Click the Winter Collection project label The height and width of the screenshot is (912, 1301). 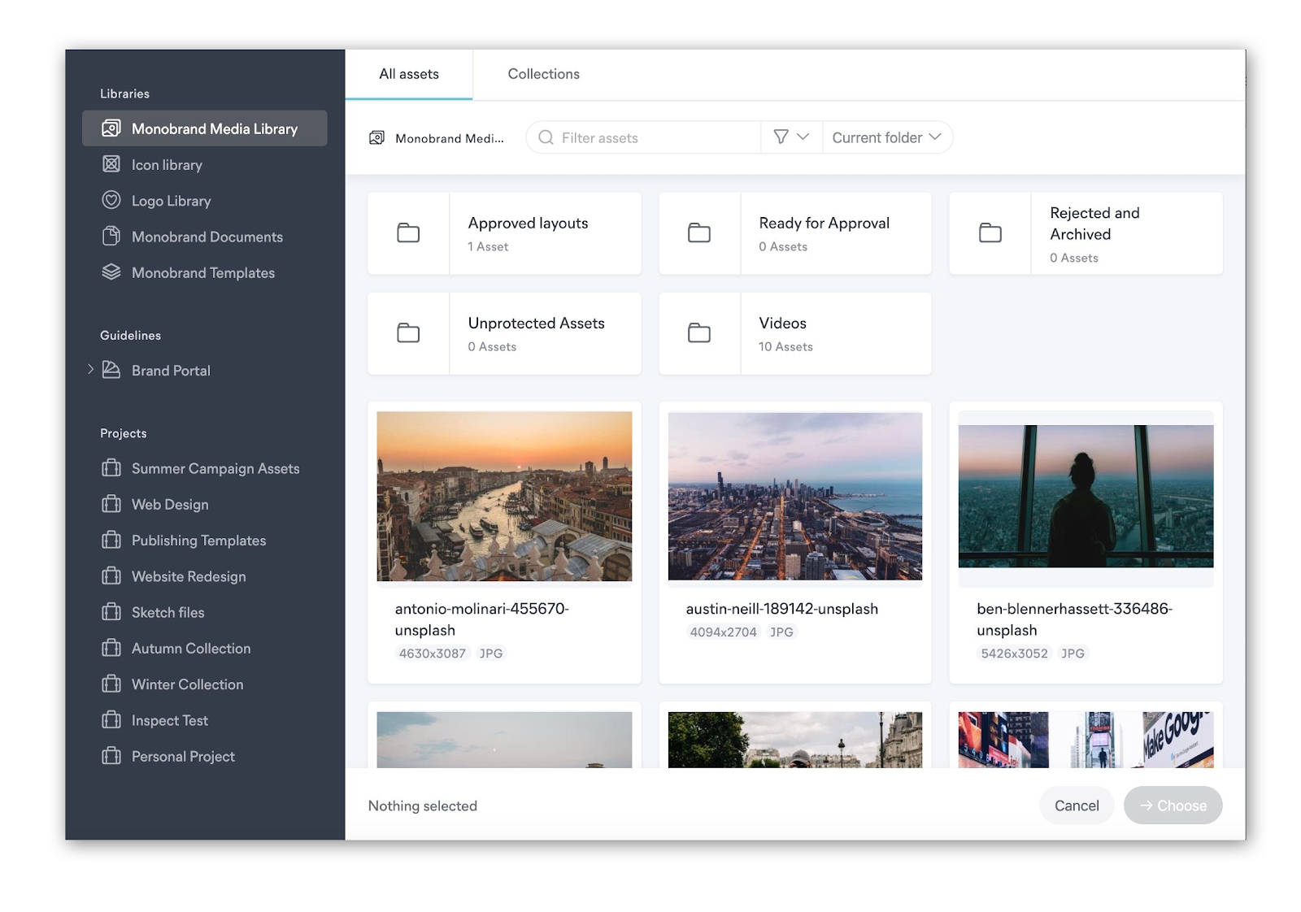coord(188,684)
